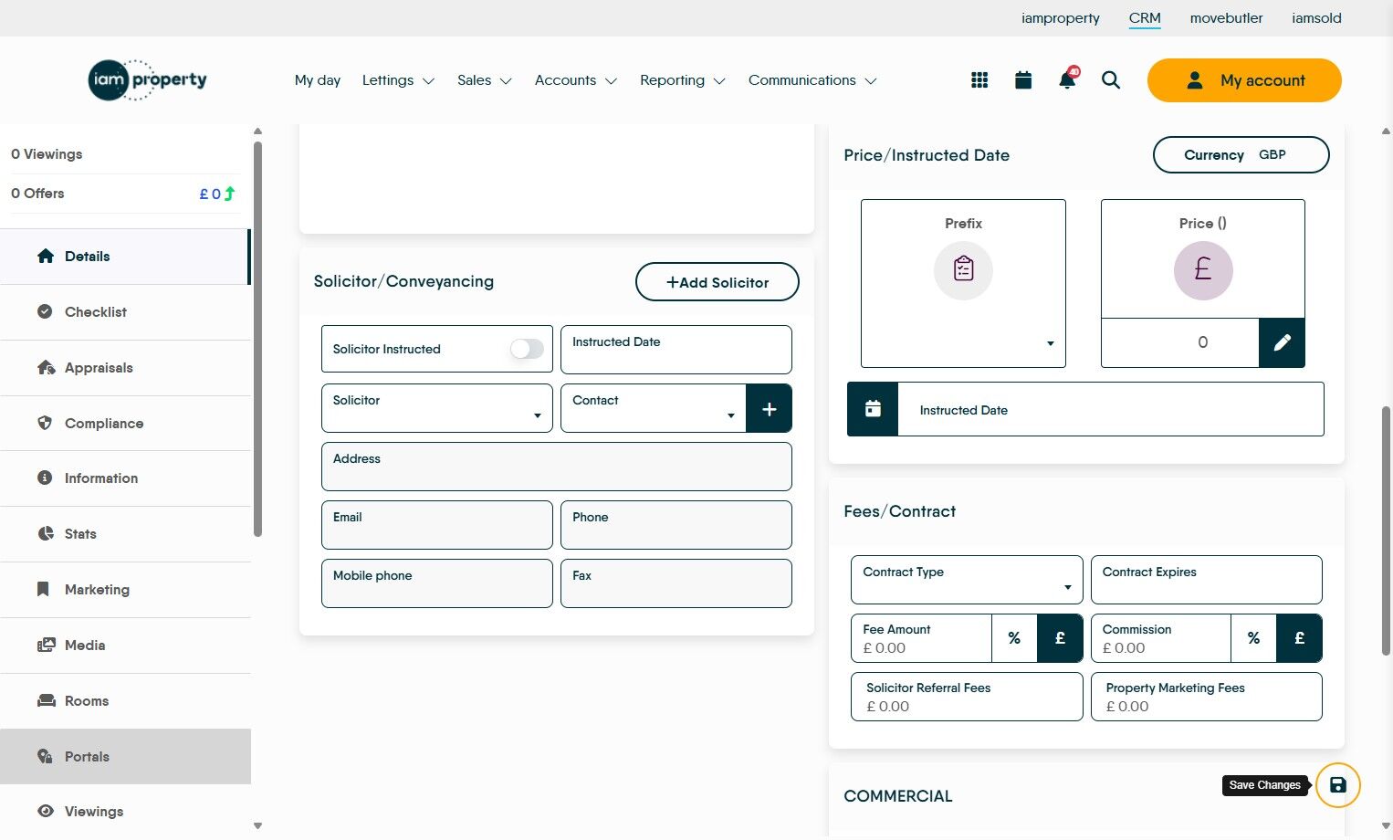Switch Fee Amount to pounds

click(1060, 638)
